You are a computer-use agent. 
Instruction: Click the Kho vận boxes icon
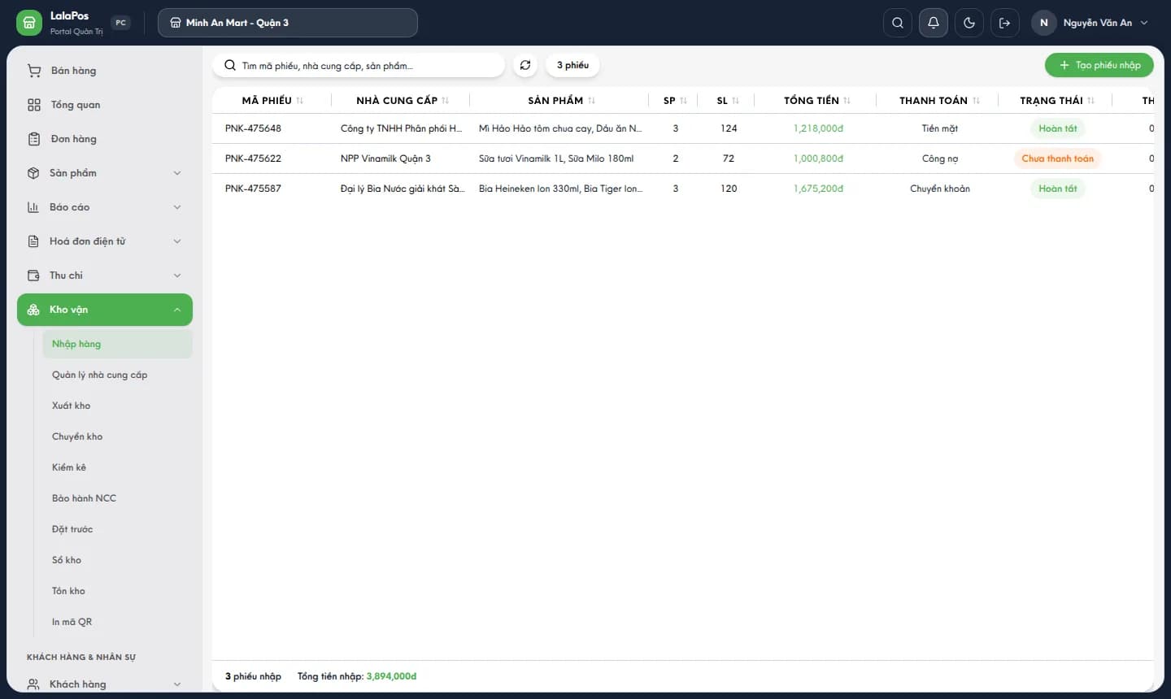33,310
